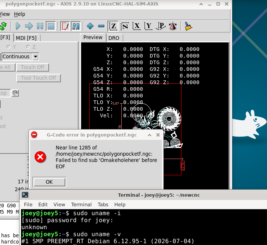This screenshot has height=245, width=267.
Task: Open the DRO tab
Action: pyautogui.click(x=114, y=38)
